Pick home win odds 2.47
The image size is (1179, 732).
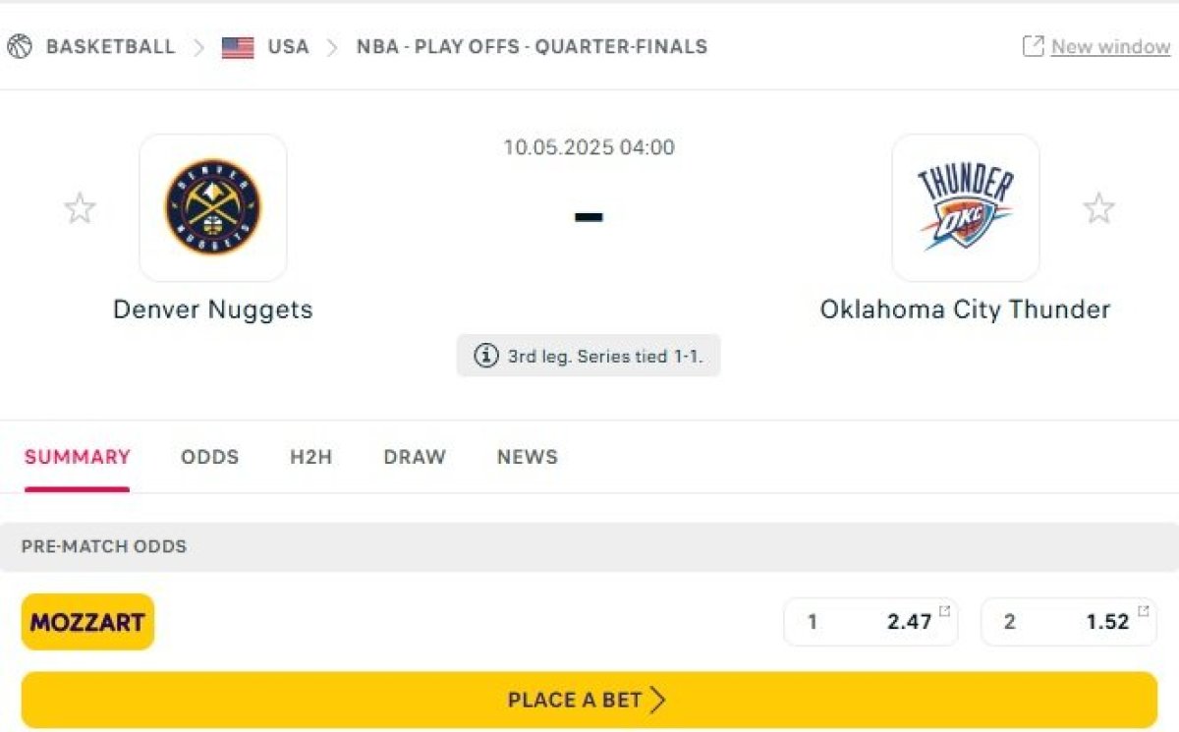870,622
